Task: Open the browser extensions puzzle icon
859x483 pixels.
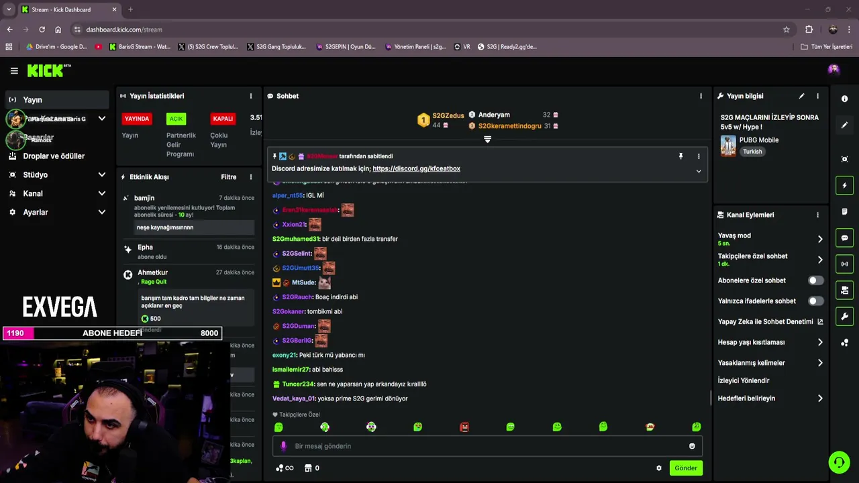Action: tap(809, 30)
